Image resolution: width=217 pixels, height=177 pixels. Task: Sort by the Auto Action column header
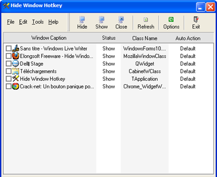188,38
